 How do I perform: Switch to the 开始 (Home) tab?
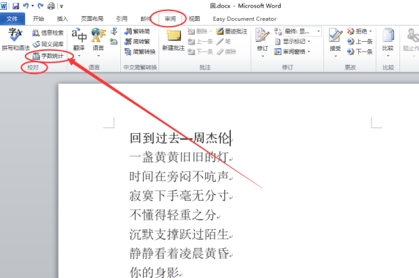point(38,19)
